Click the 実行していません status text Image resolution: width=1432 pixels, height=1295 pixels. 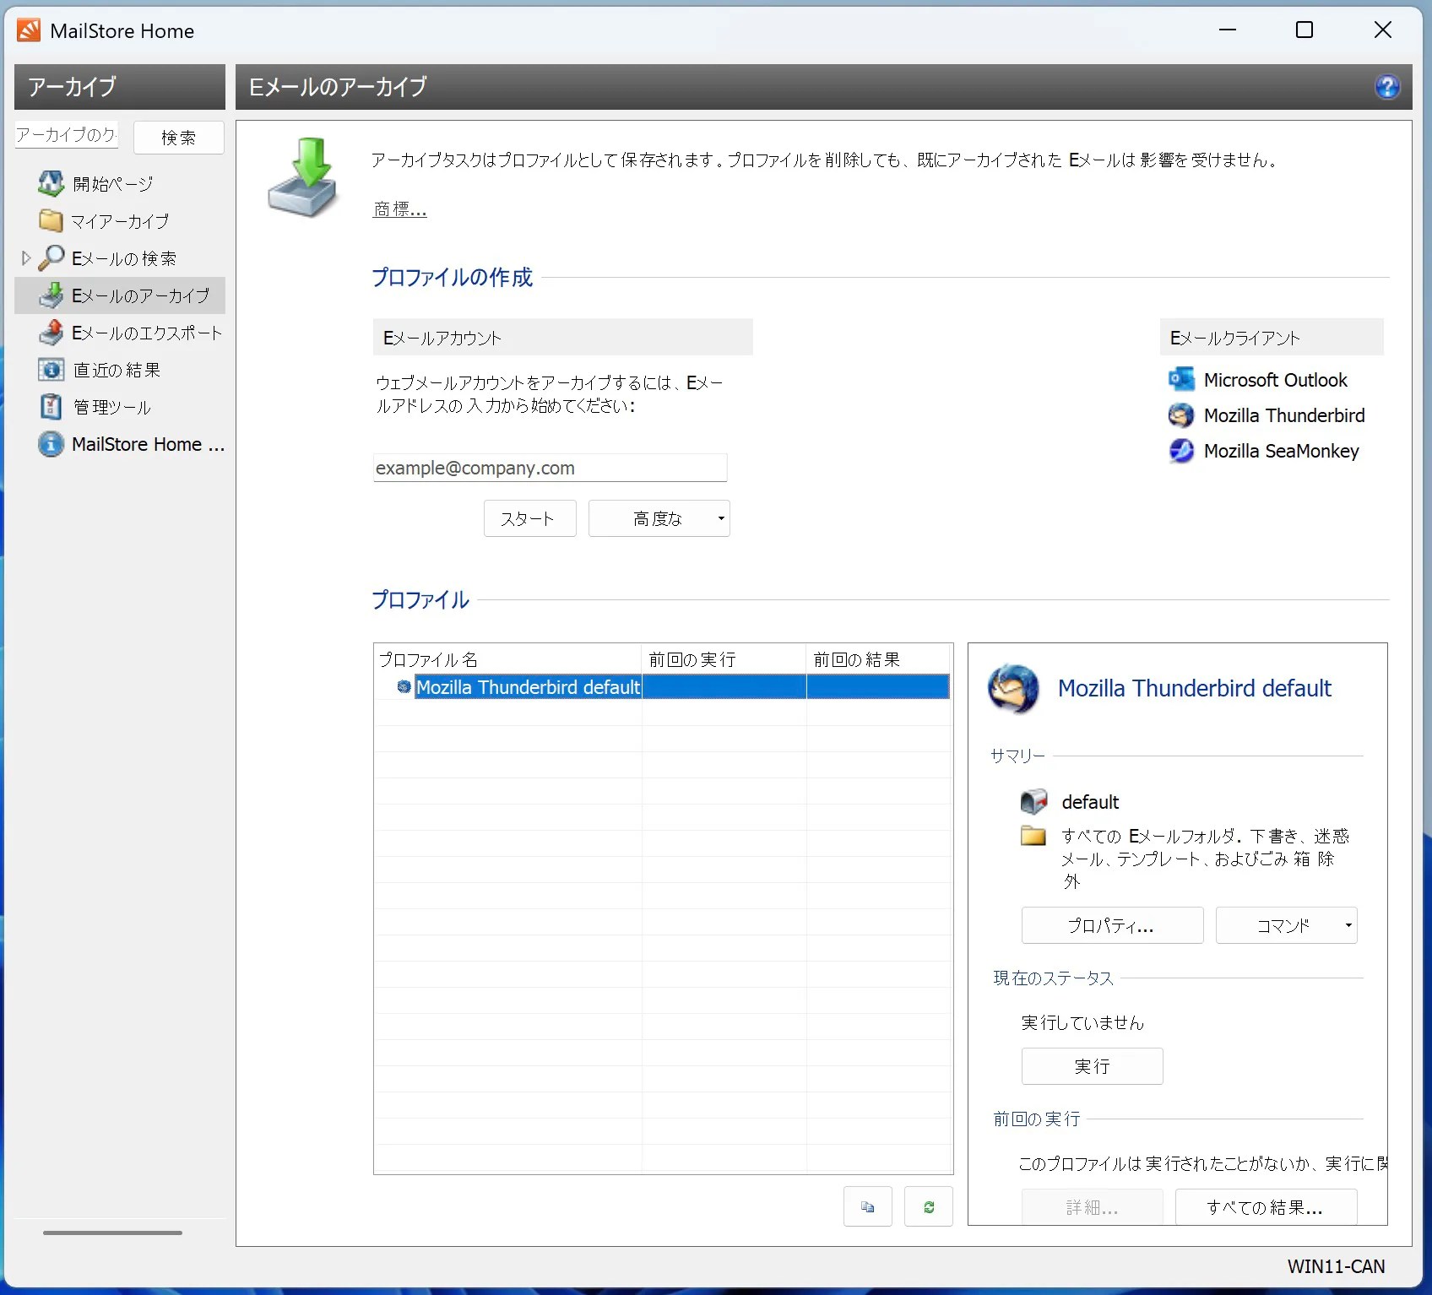click(x=1082, y=1023)
